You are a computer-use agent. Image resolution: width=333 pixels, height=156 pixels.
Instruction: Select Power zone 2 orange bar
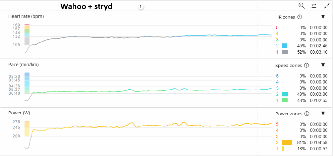(287, 142)
